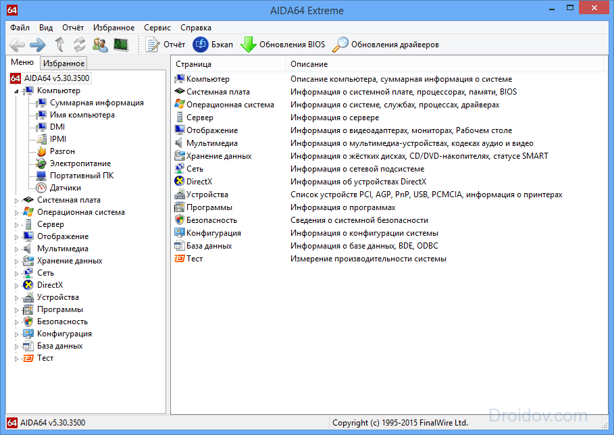614x435 pixels.
Task: Click the Безопасность shield icon in list
Action: (180, 220)
